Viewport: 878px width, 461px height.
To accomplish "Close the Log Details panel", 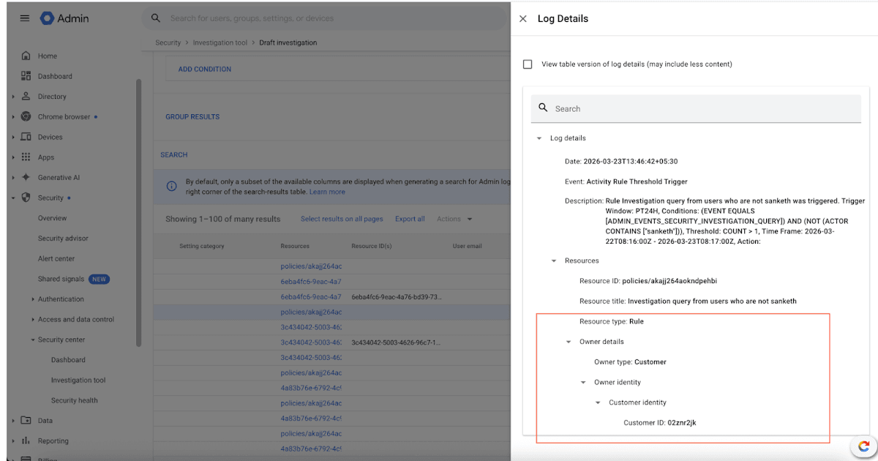I will click(522, 19).
